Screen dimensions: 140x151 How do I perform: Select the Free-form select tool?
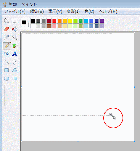pos(6,21)
